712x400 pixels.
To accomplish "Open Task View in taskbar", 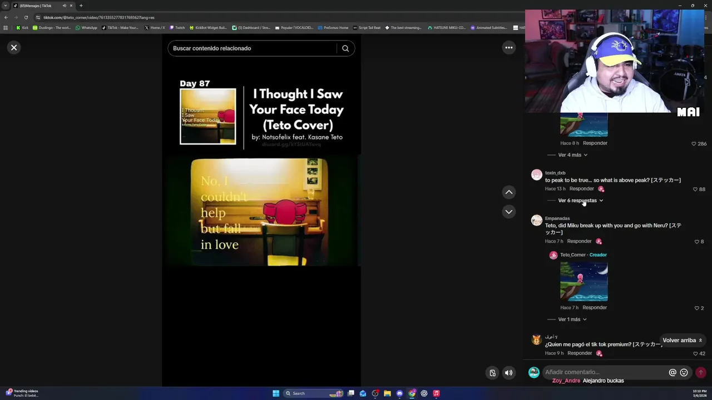I will 351,393.
